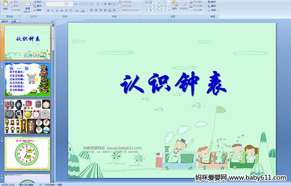Click the Cut (剪切) command
This screenshot has height=186, width=291.
(15, 2)
